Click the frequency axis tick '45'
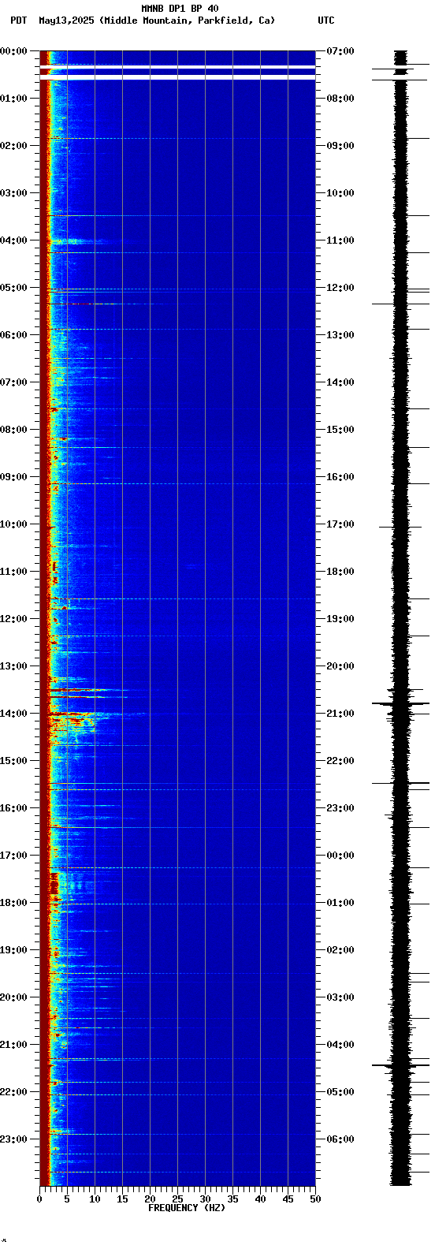 [x=288, y=1199]
